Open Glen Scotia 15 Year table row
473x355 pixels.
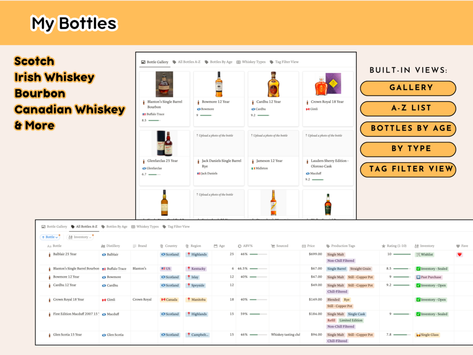[67, 334]
